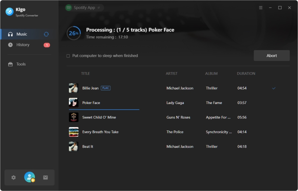Image resolution: width=298 pixels, height=191 pixels.
Task: Click the Appetite For ... album name
Action: point(218,117)
